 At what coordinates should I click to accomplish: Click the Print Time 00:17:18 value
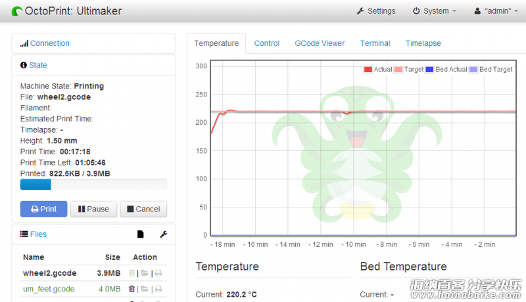point(75,152)
